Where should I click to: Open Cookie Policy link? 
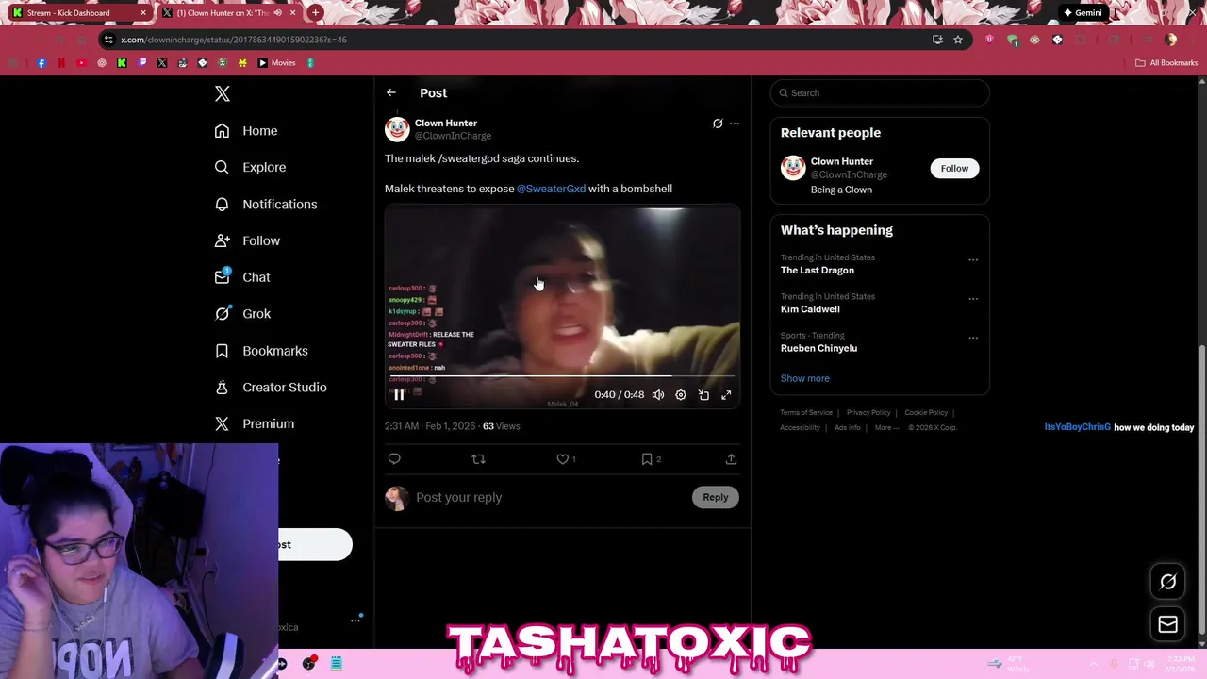[x=926, y=412]
